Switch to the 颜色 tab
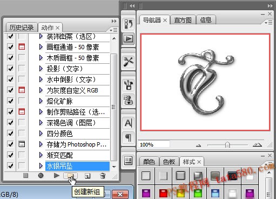The image size is (276, 199). pyautogui.click(x=149, y=162)
